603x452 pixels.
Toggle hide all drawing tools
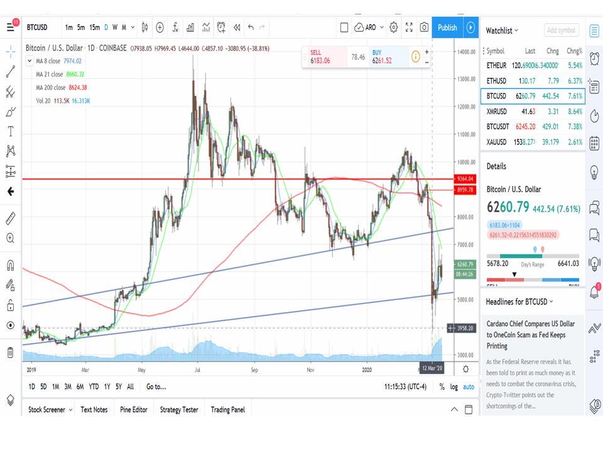[x=11, y=325]
